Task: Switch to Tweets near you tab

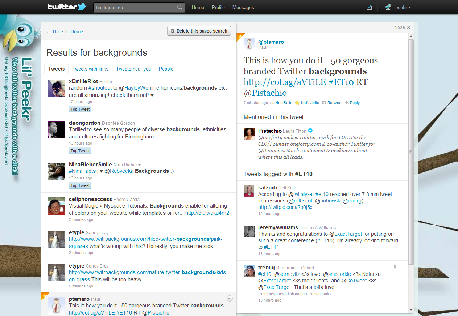Action: click(133, 69)
